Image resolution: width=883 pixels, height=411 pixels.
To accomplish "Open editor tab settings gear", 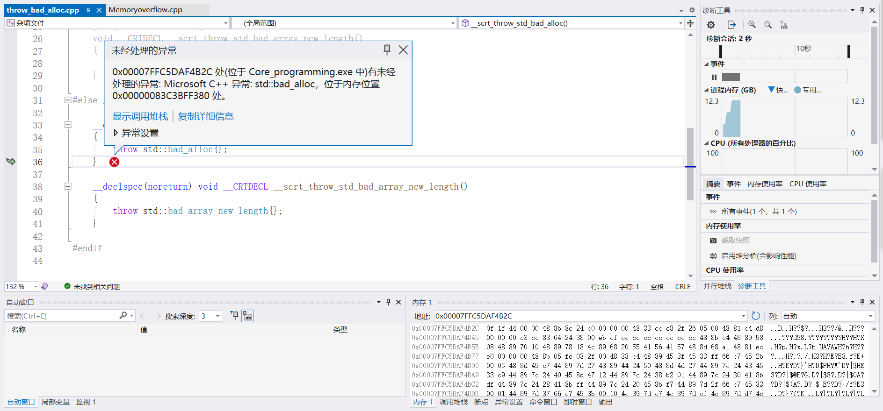I will click(692, 10).
